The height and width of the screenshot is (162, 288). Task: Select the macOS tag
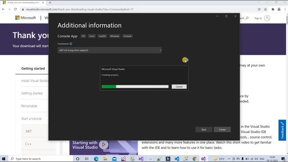click(x=102, y=36)
